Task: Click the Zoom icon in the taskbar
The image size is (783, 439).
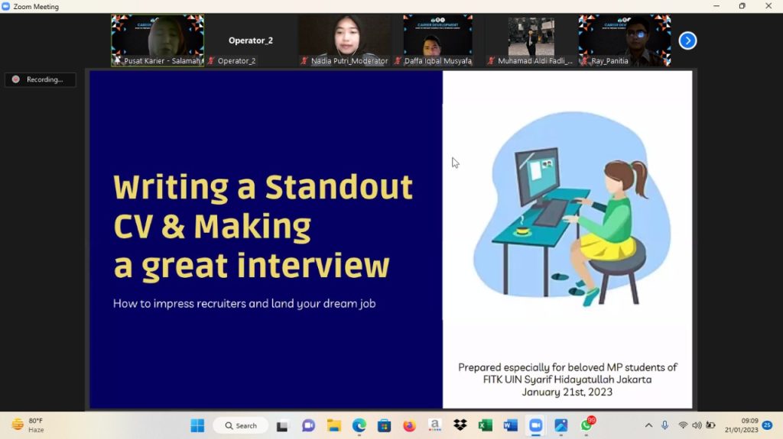Action: click(535, 425)
